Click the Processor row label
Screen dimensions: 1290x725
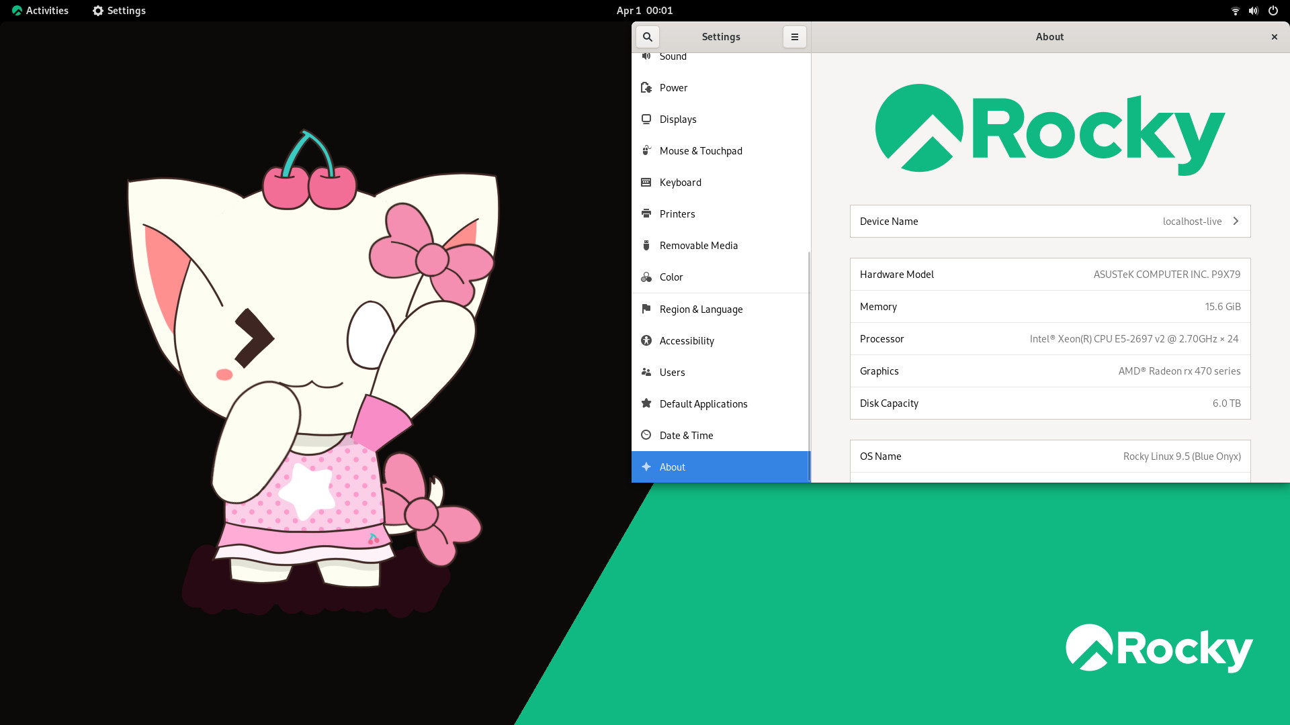click(881, 338)
